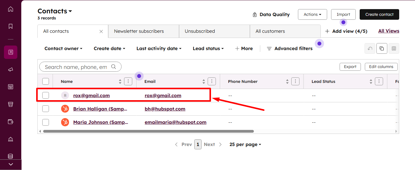This screenshot has height=170, width=415.
Task: Open Name column three-dot menu
Action: [128, 81]
